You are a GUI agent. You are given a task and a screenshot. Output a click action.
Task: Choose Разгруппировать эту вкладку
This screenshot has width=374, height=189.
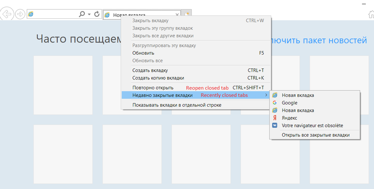196,46
